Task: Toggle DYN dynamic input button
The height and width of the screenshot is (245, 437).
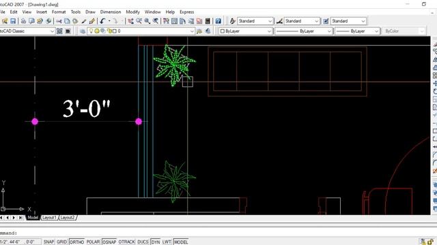Action: click(x=156, y=242)
